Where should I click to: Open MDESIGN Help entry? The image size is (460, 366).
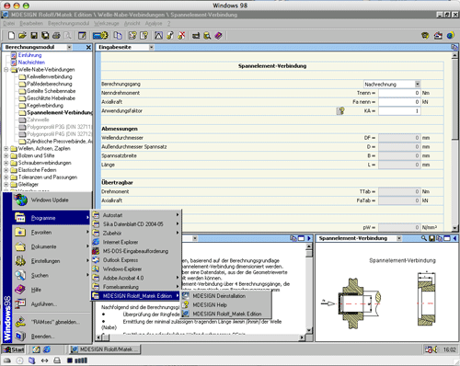[x=226, y=305]
